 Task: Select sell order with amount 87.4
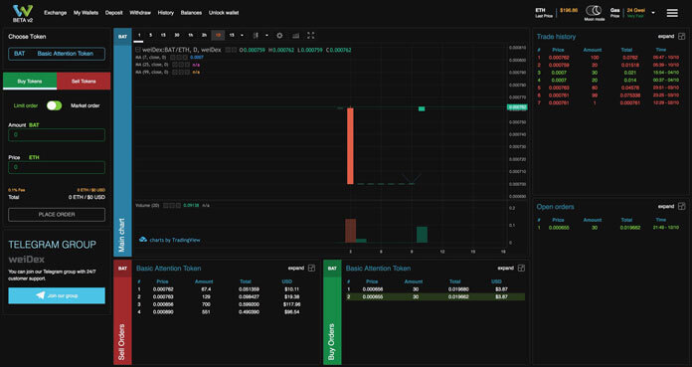point(225,289)
